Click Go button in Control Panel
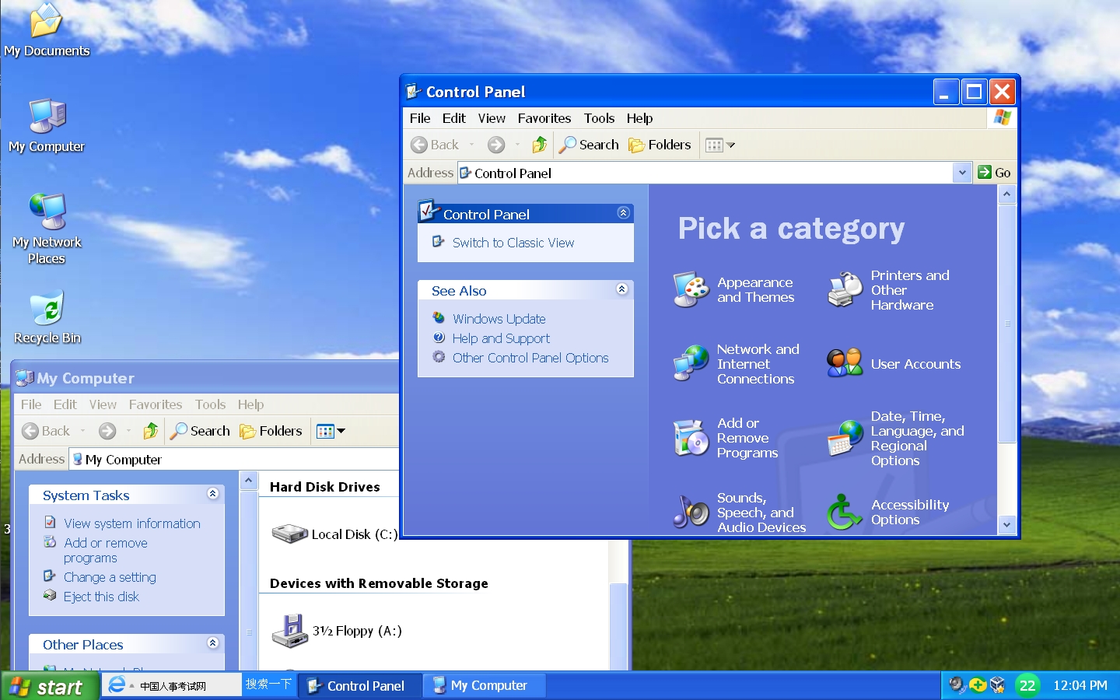1120x700 pixels. pos(995,173)
